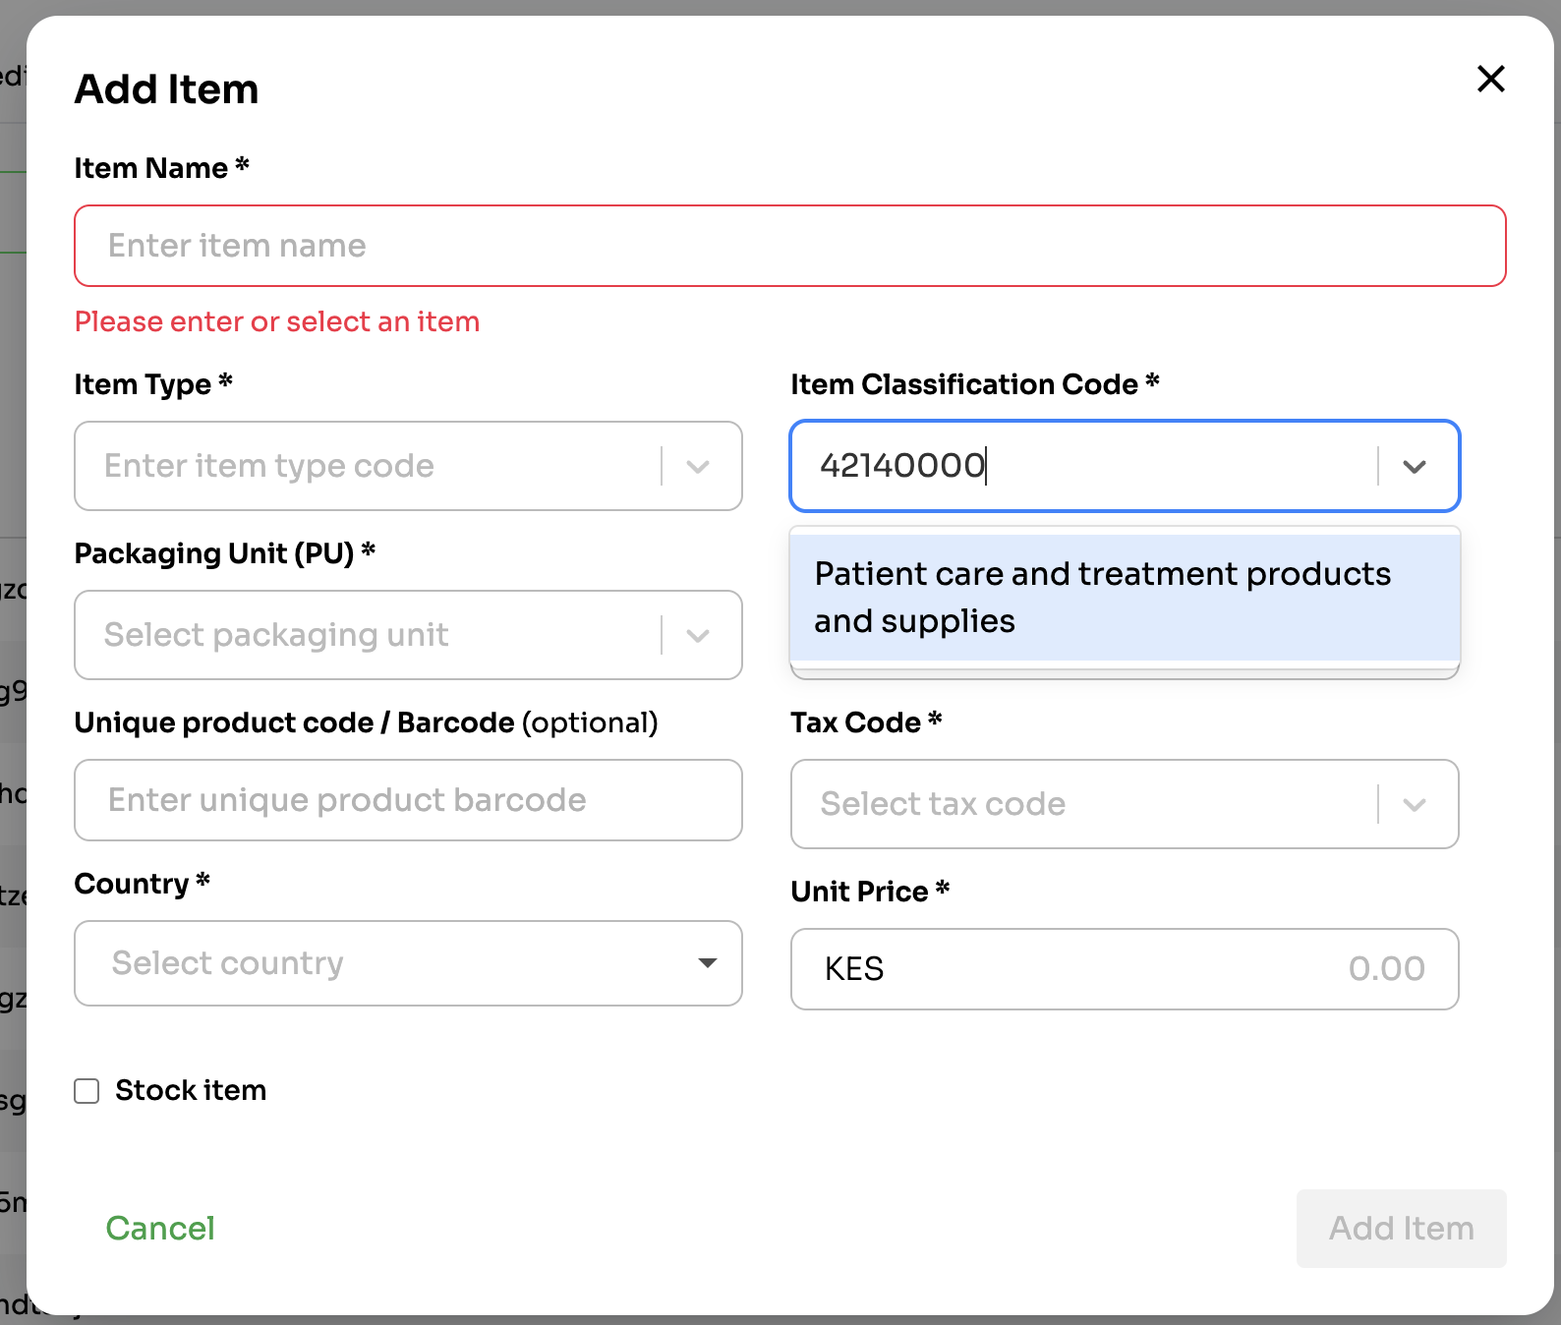Click the Stock item label
Screen dimensions: 1561x1325
(191, 1090)
